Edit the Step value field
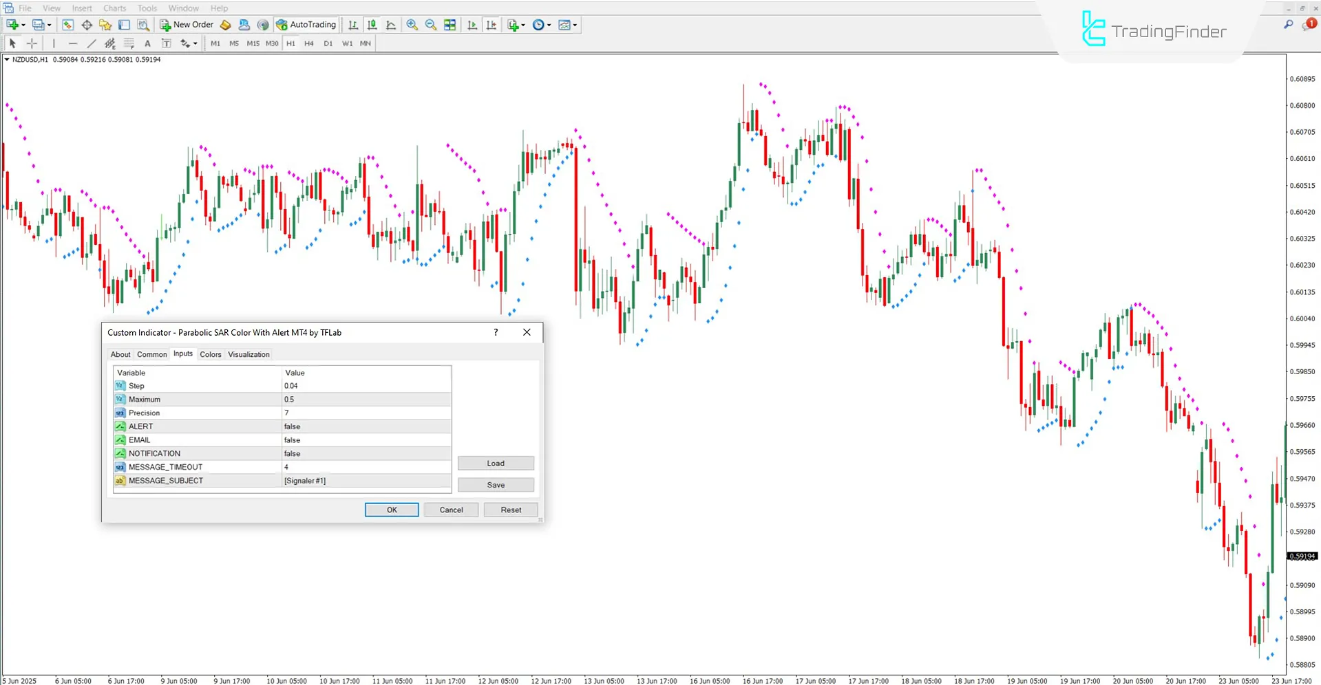The height and width of the screenshot is (685, 1321). pyautogui.click(x=365, y=385)
